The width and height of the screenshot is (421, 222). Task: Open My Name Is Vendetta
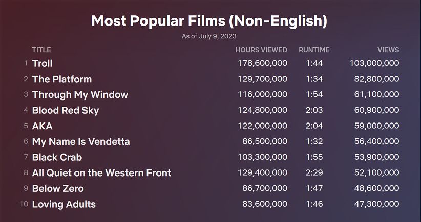click(x=81, y=141)
